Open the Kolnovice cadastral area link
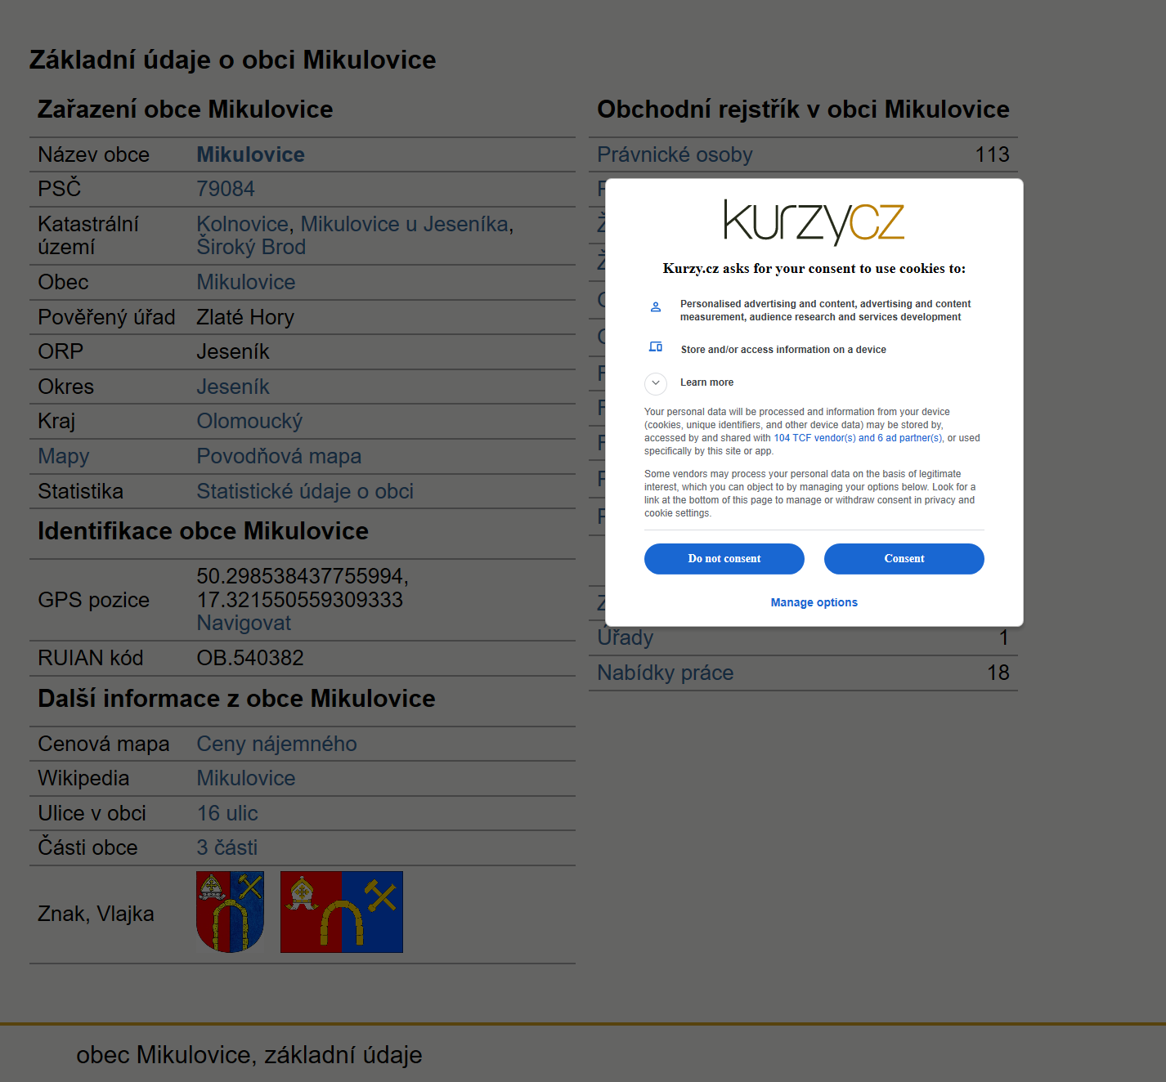Viewport: 1166px width, 1082px height. [x=243, y=224]
